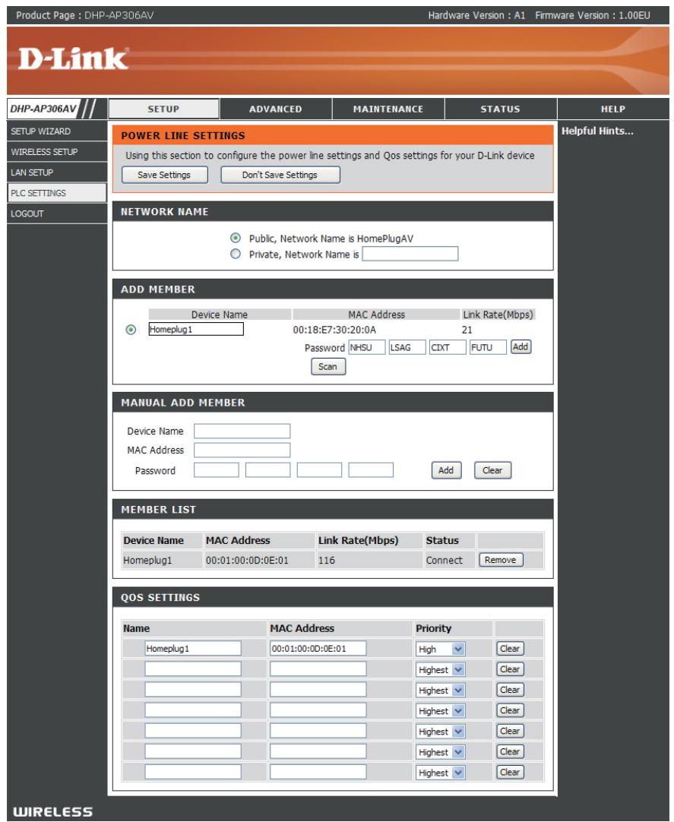Select PLC SETTINGS in sidebar
The image size is (674, 822).
point(57,193)
